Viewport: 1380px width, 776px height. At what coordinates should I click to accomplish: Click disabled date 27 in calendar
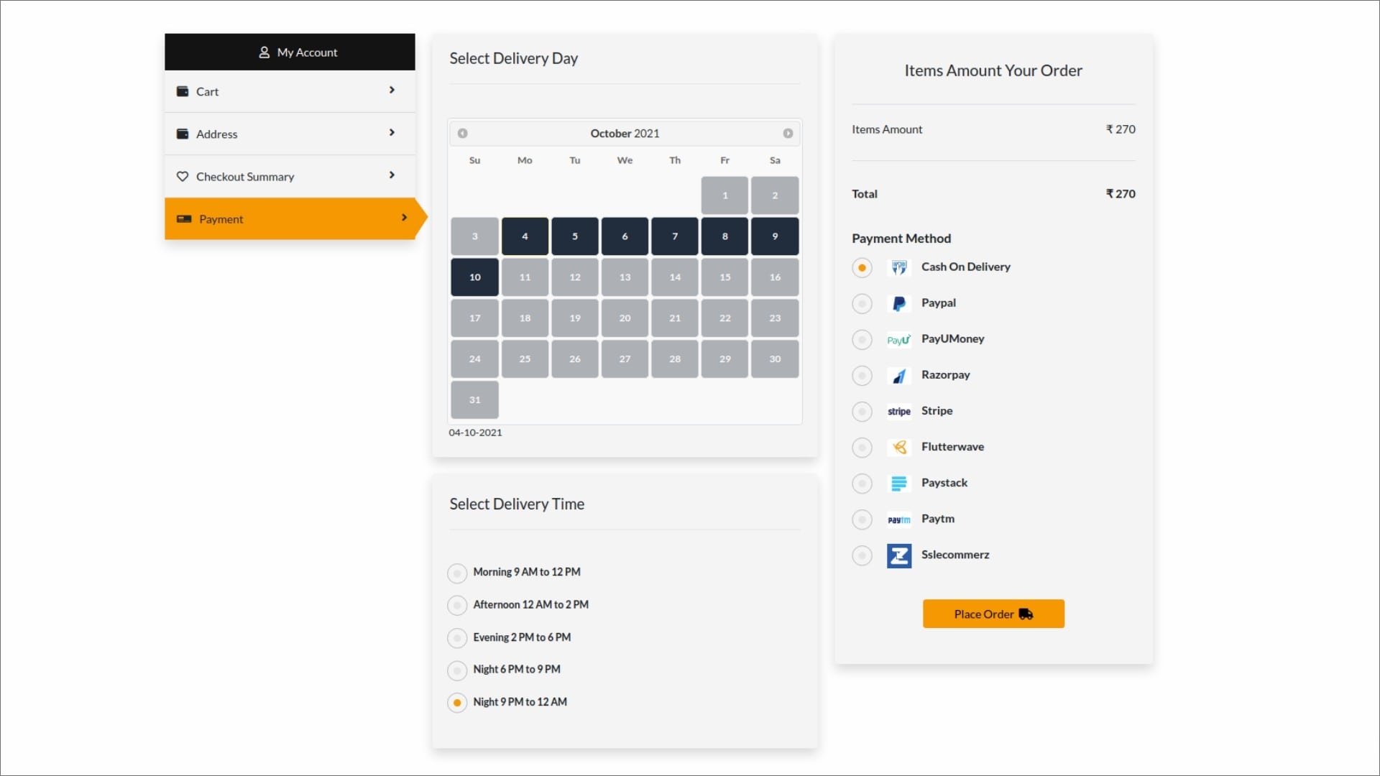tap(625, 359)
